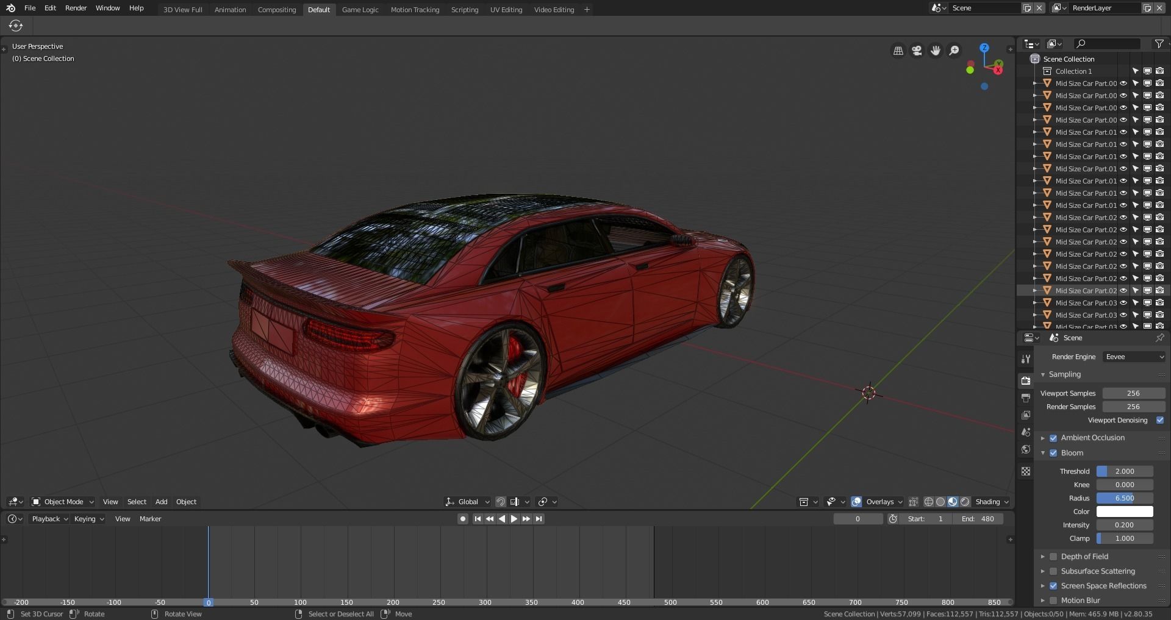Toggle use-current-frame clock icon in timeline
This screenshot has height=620, width=1171.
click(x=893, y=519)
